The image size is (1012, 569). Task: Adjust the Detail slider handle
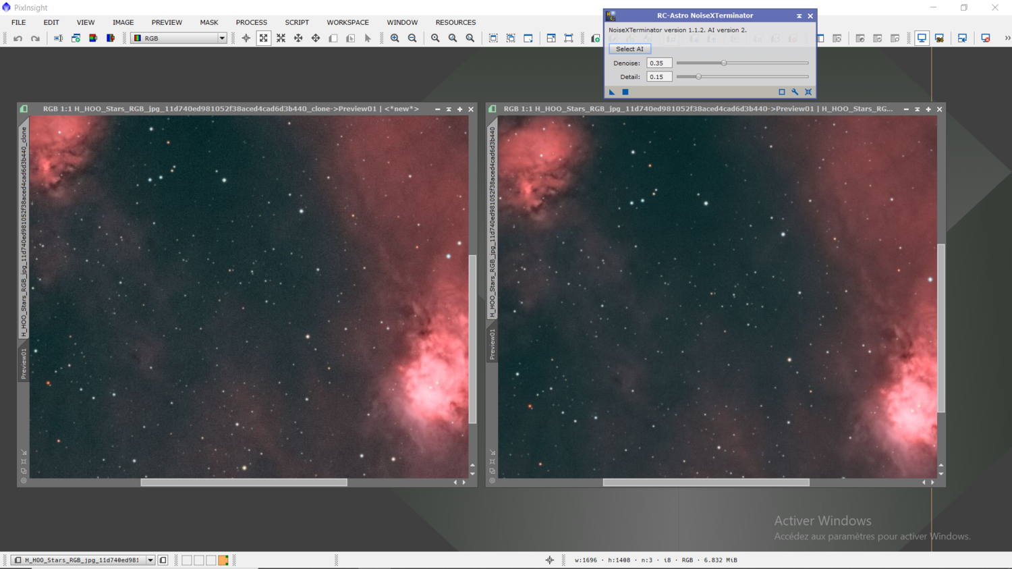pos(698,77)
